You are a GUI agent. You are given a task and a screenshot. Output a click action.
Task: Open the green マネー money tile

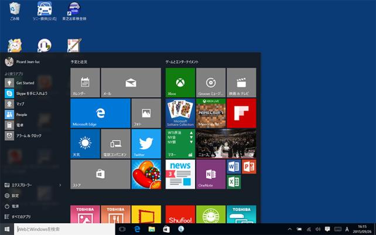click(x=180, y=144)
